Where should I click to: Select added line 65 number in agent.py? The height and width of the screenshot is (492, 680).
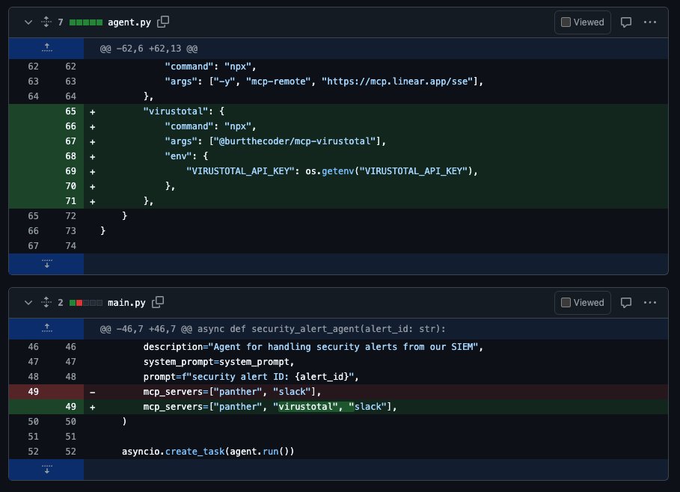[x=70, y=111]
